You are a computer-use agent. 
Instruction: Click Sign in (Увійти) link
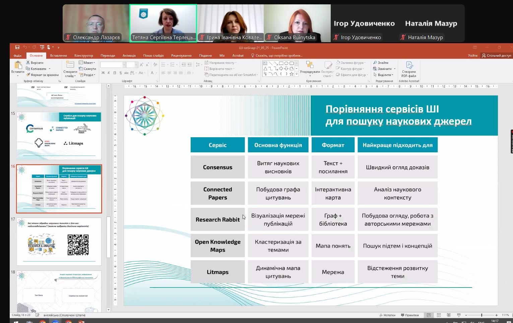point(472,56)
